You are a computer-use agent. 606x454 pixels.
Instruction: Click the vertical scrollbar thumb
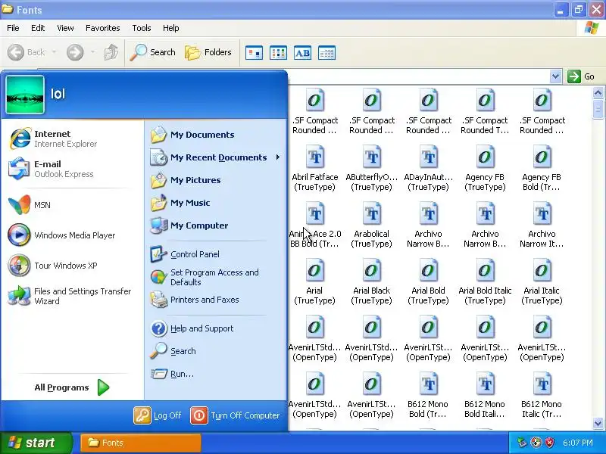click(x=598, y=109)
